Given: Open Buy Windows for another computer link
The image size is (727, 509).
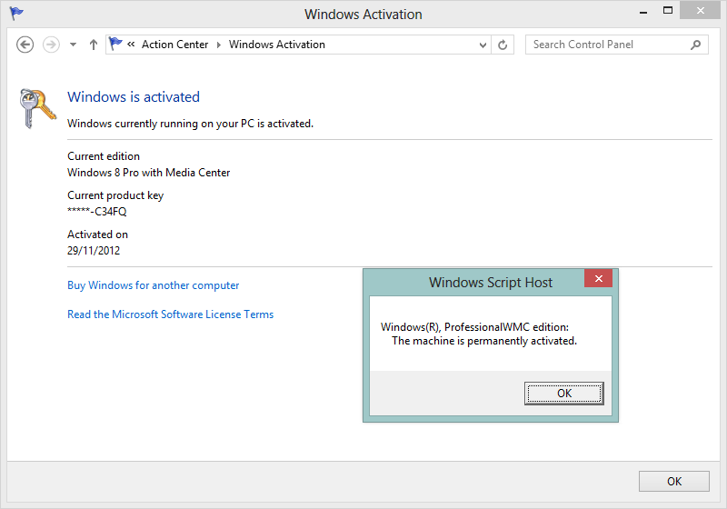Looking at the screenshot, I should tap(153, 285).
